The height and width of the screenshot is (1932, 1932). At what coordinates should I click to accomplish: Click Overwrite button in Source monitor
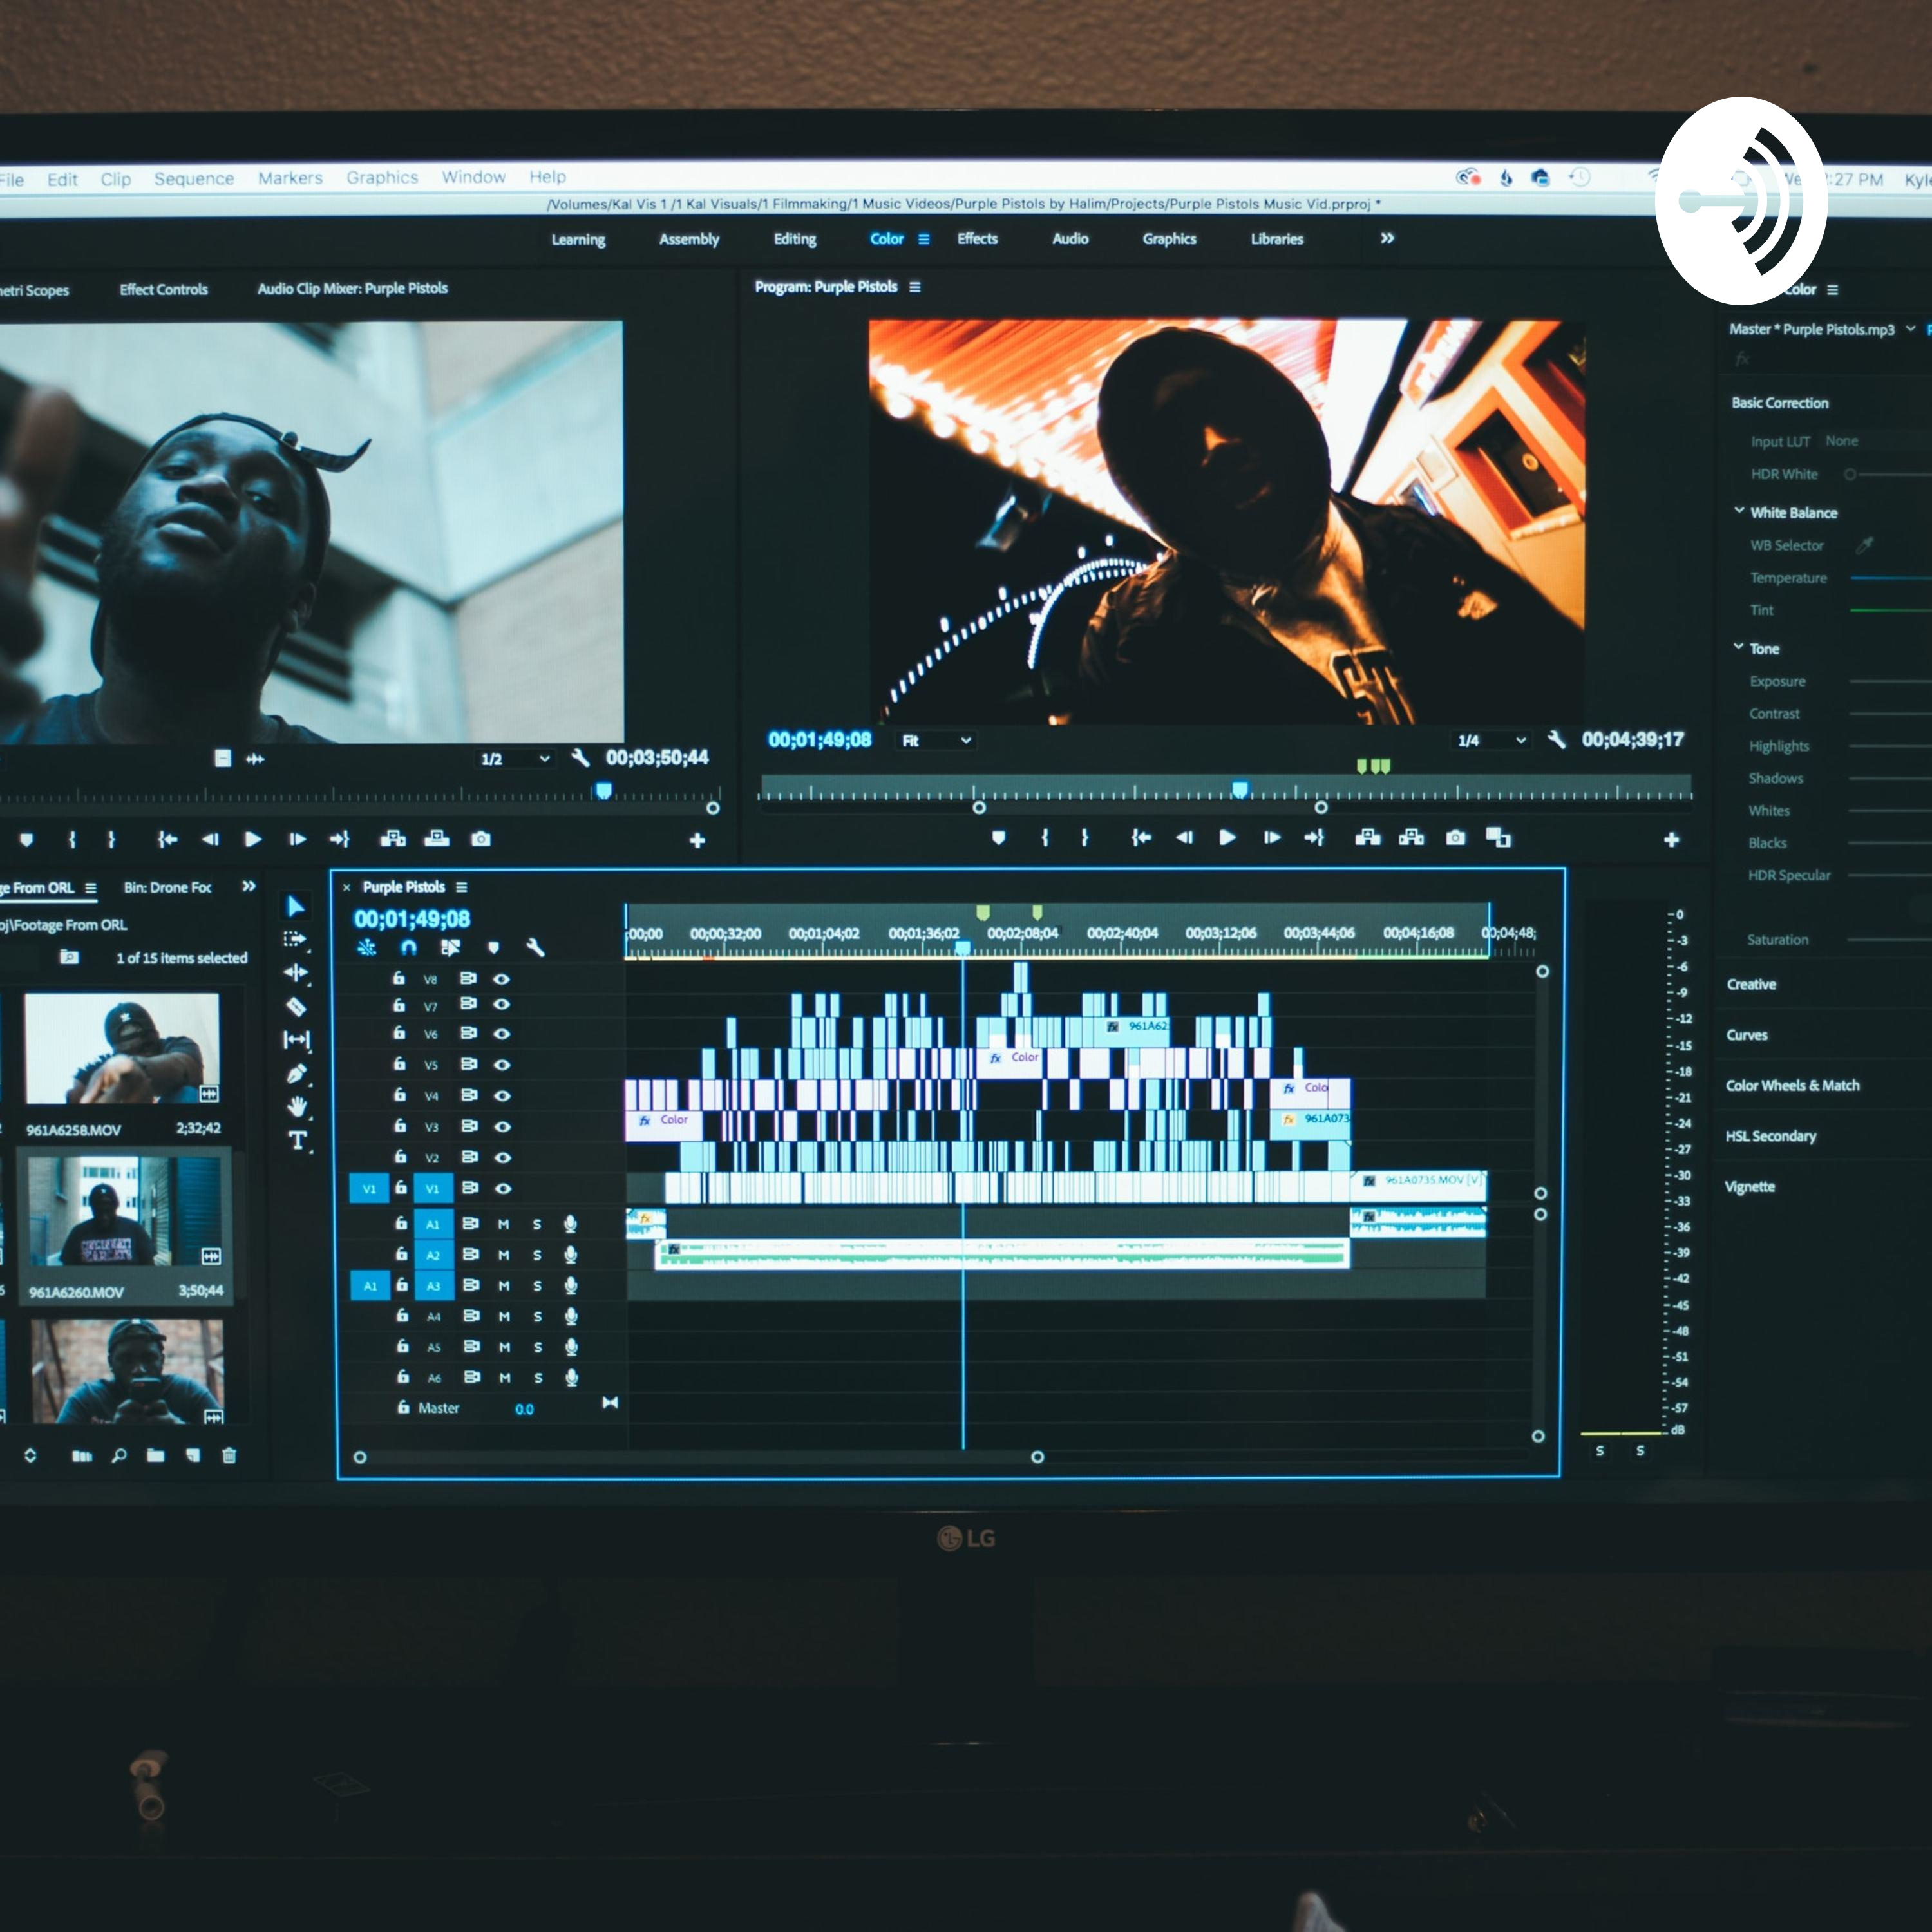point(437,839)
